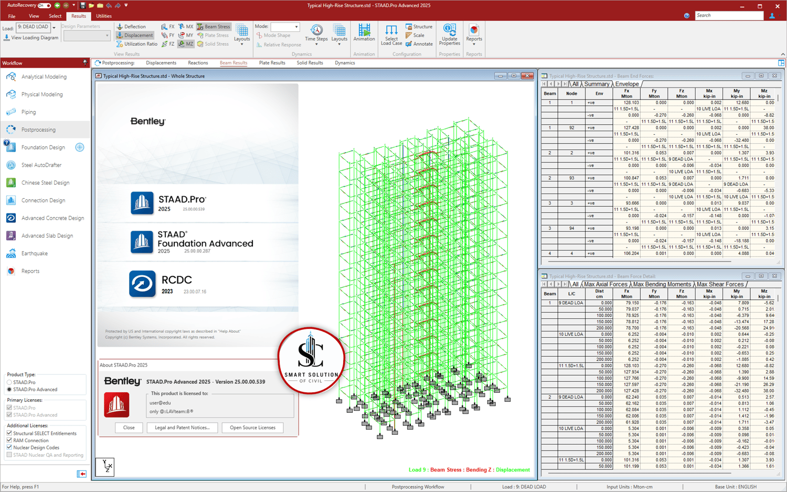Select Envelope tab in Beam End Forces
787x492 pixels.
627,84
